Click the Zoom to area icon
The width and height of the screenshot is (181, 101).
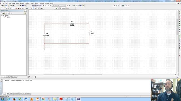coord(119,6)
